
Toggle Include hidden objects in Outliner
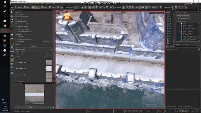(177, 19)
